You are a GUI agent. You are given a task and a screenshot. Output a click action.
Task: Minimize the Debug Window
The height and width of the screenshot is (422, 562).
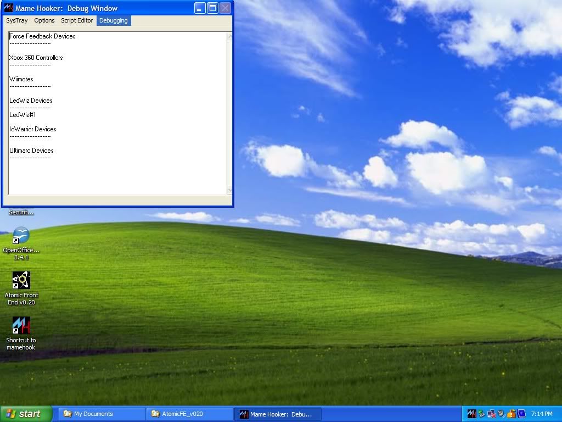pyautogui.click(x=200, y=8)
